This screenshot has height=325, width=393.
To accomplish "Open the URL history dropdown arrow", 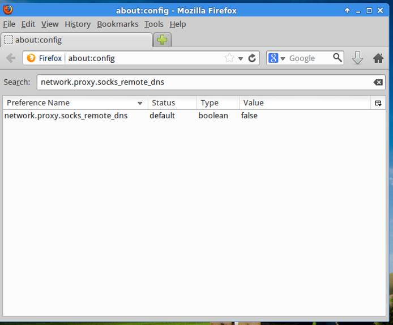I will click(241, 58).
